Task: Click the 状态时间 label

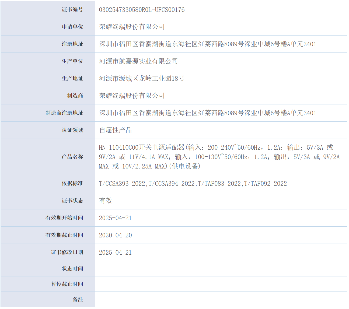Action: click(x=72, y=269)
